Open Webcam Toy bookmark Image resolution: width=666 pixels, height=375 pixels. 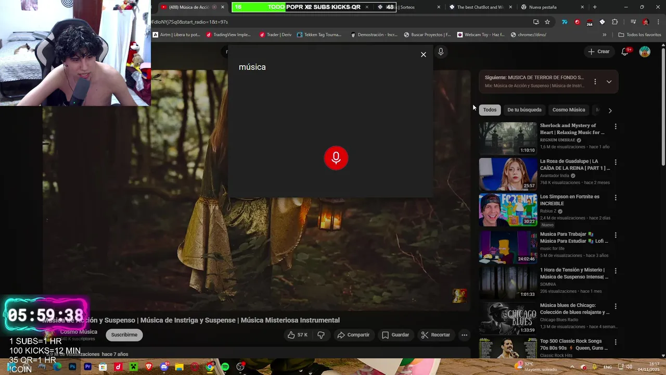tap(481, 35)
